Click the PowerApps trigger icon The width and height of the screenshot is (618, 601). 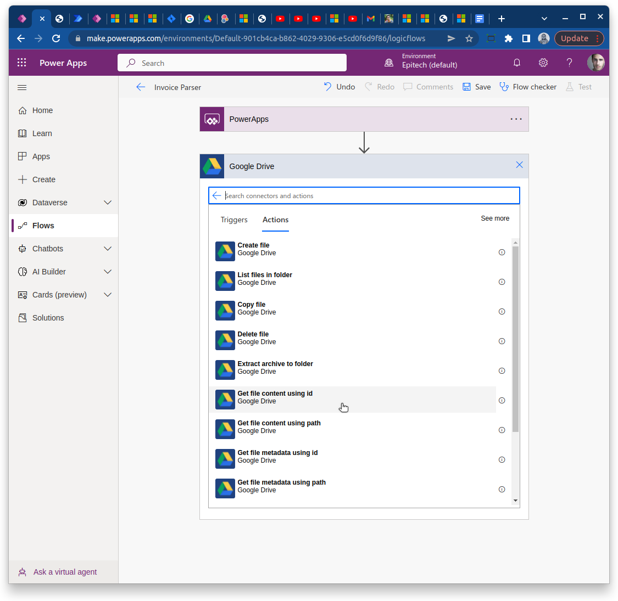[212, 119]
